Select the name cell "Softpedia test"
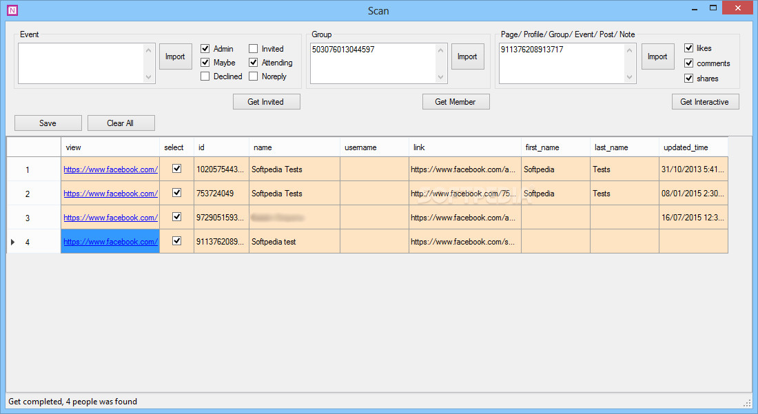 pyautogui.click(x=294, y=242)
